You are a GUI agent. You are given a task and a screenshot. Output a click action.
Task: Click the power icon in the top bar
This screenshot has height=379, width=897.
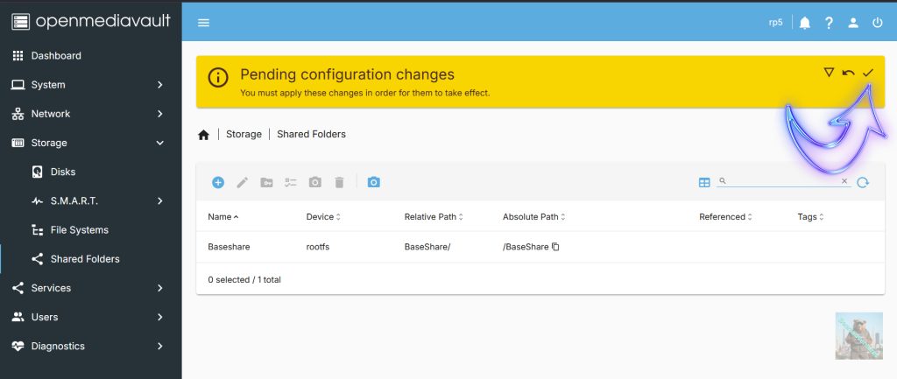pos(877,23)
